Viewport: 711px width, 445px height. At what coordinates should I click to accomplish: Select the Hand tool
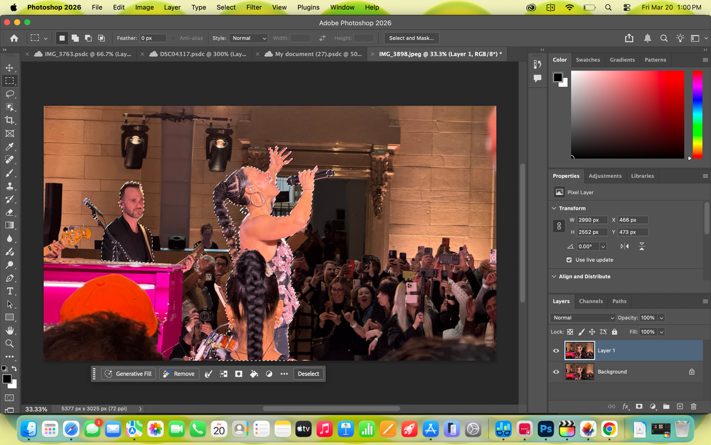[x=9, y=330]
